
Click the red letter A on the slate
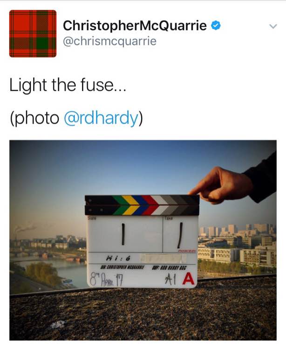point(189,279)
